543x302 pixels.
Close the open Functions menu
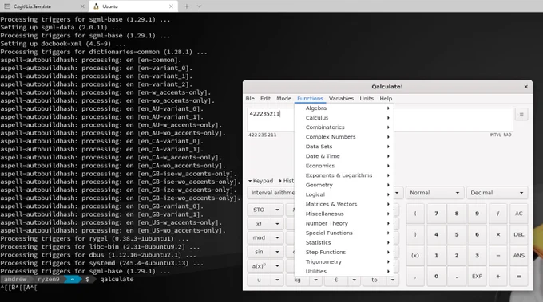point(310,99)
